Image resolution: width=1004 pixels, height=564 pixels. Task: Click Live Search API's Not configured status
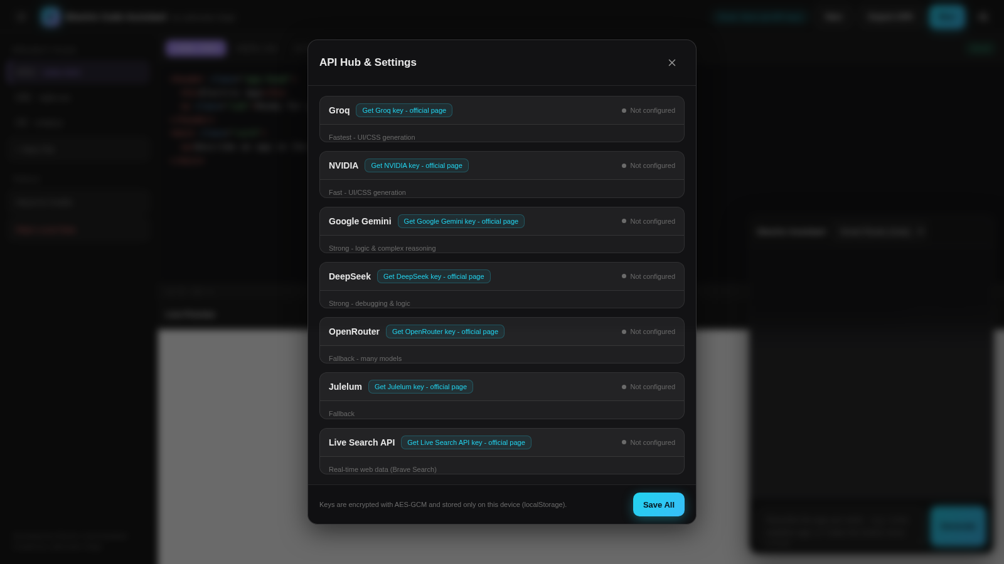648,442
